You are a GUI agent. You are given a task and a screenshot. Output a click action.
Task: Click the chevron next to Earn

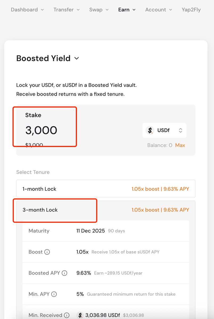(134, 10)
